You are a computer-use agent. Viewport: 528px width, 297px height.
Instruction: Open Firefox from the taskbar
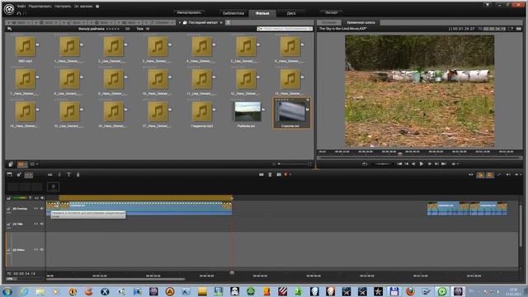pyautogui.click(x=410, y=291)
